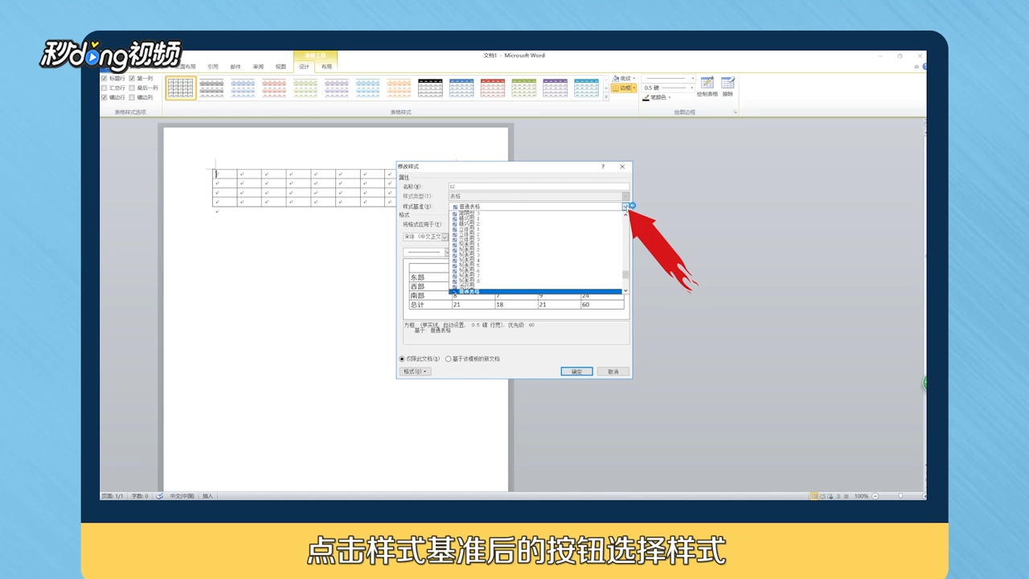Click the Pen Color (笔颜色) icon
This screenshot has height=579, width=1029.
pos(646,97)
